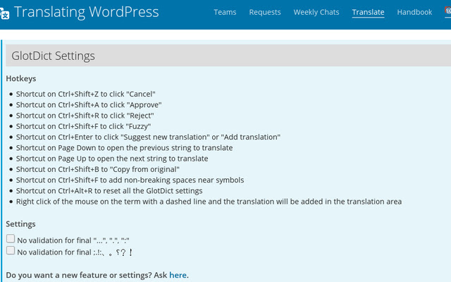The image size is (451, 282).
Task: Open the Handbook menu item
Action: point(414,12)
